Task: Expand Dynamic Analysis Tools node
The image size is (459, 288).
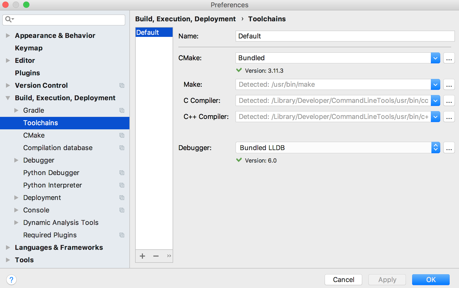Action: 16,223
